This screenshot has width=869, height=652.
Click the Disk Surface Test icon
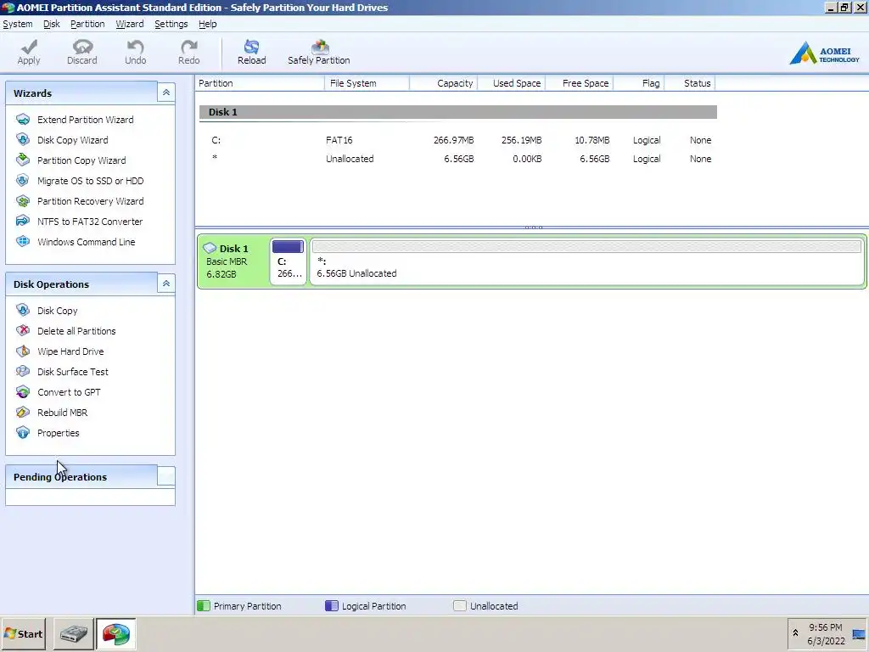(23, 371)
